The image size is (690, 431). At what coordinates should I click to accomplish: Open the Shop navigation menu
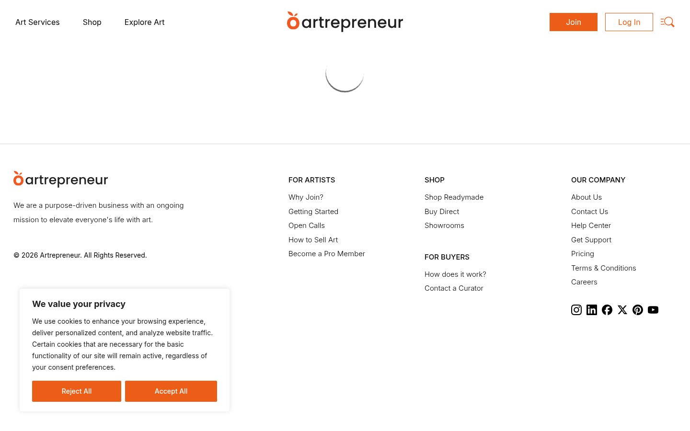click(92, 22)
